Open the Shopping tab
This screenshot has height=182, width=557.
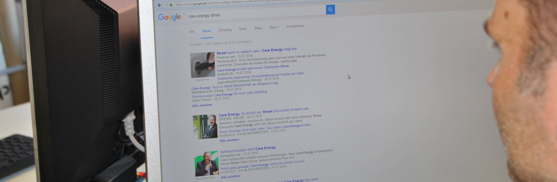(x=225, y=30)
